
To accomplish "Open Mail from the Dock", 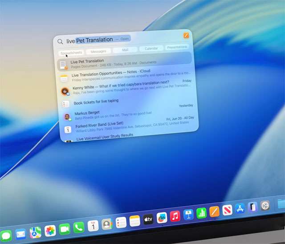I will click(x=21, y=234).
